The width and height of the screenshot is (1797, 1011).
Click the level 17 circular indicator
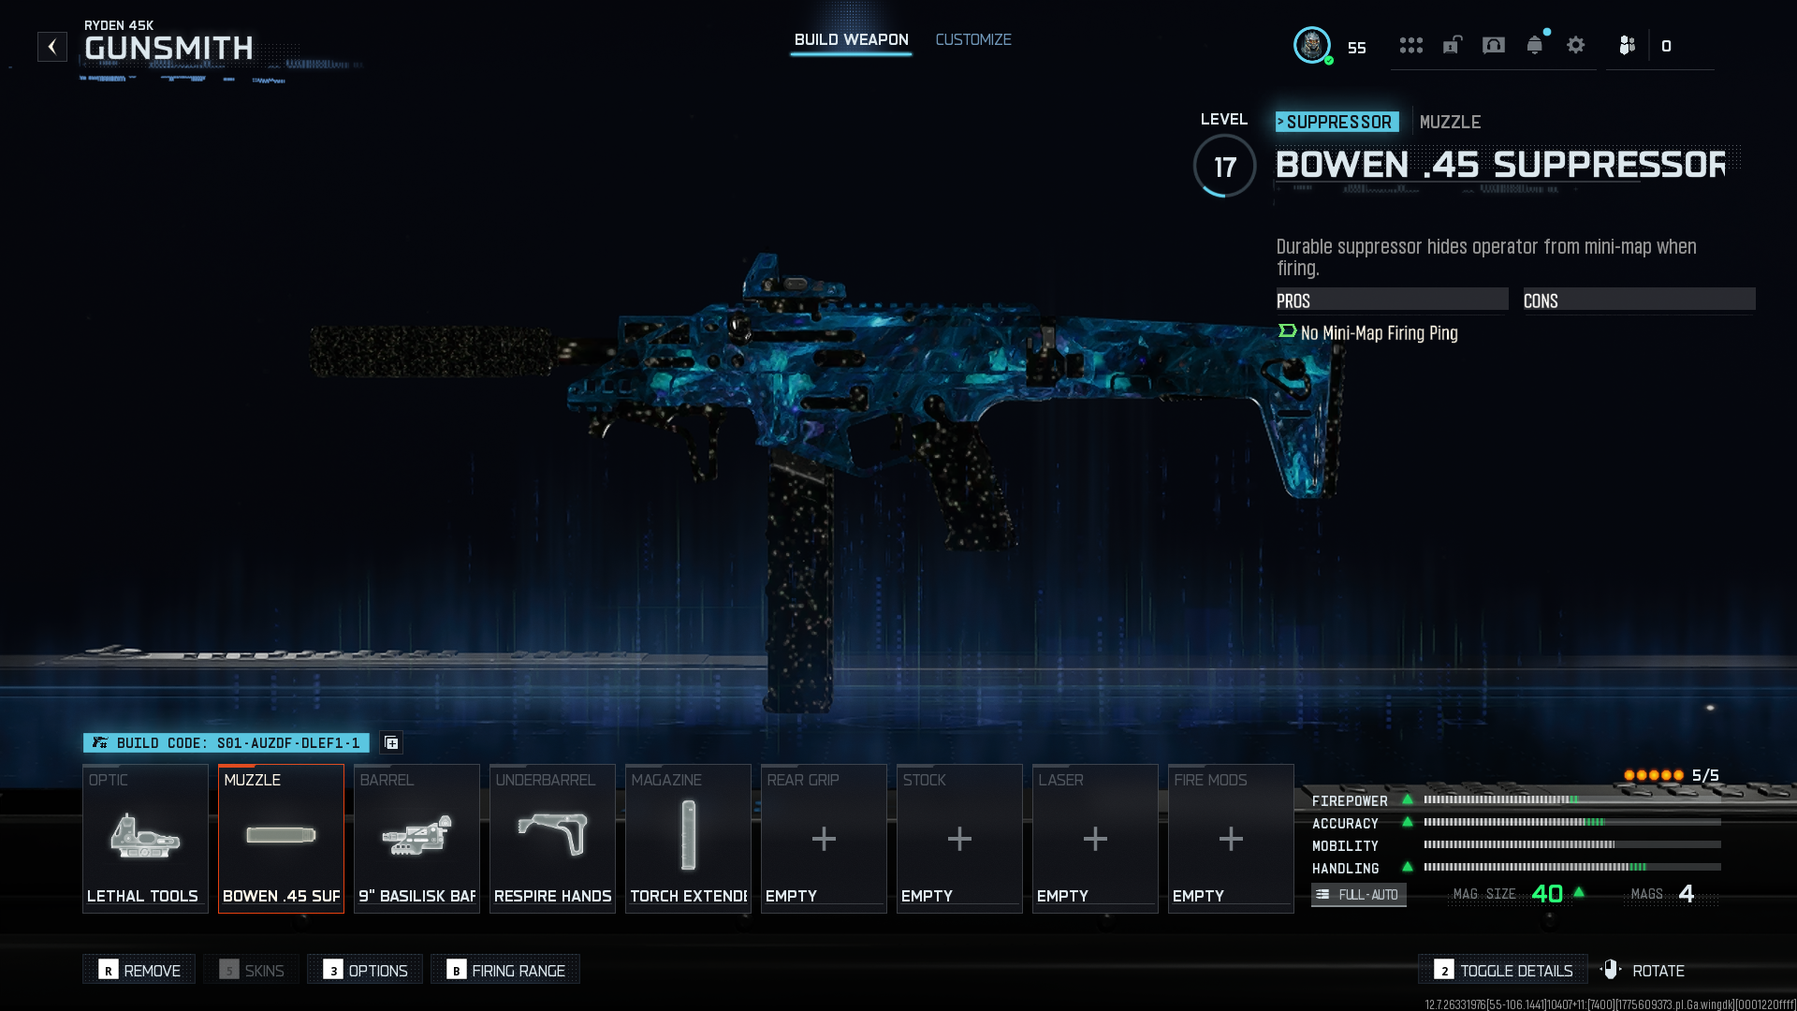pos(1224,166)
